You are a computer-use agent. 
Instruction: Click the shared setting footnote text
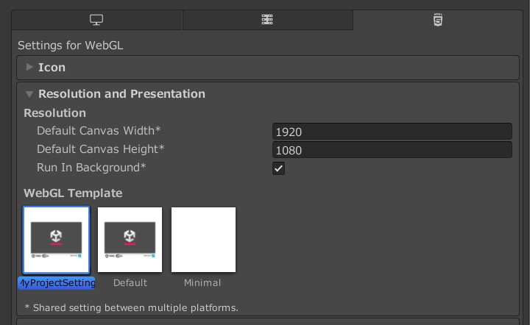pos(132,308)
